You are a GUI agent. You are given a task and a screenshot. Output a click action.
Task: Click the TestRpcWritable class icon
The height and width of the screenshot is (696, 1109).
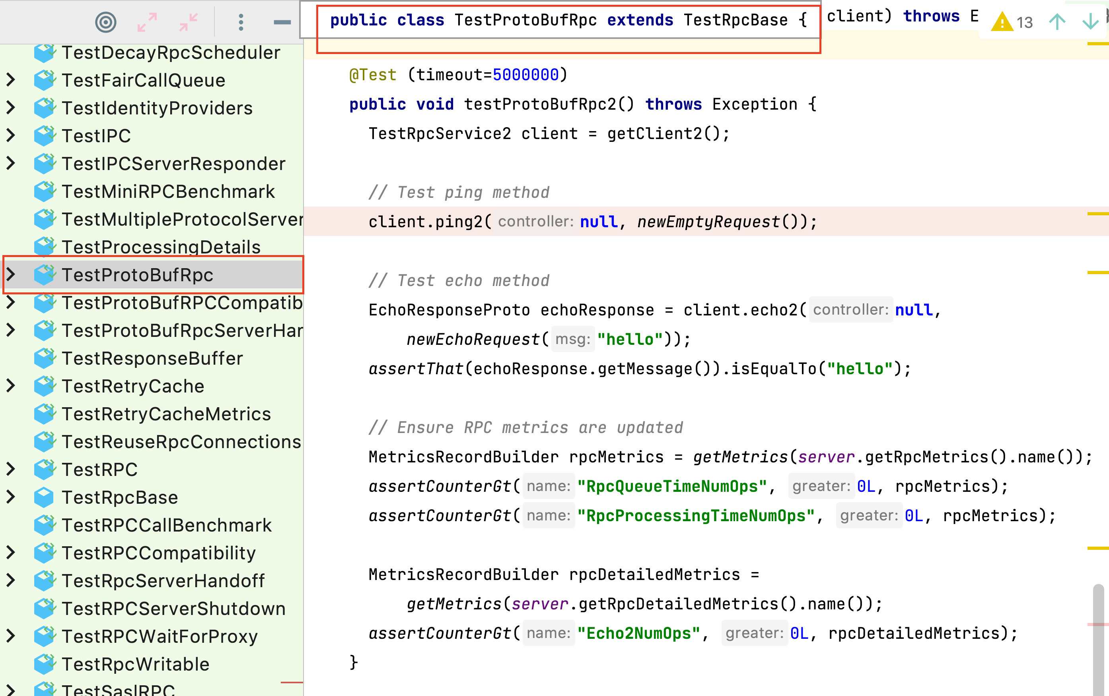(x=45, y=664)
